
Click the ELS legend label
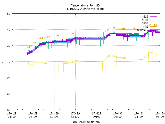pos(146,17)
